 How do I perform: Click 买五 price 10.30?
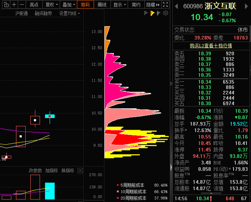pyautogui.click(x=204, y=103)
